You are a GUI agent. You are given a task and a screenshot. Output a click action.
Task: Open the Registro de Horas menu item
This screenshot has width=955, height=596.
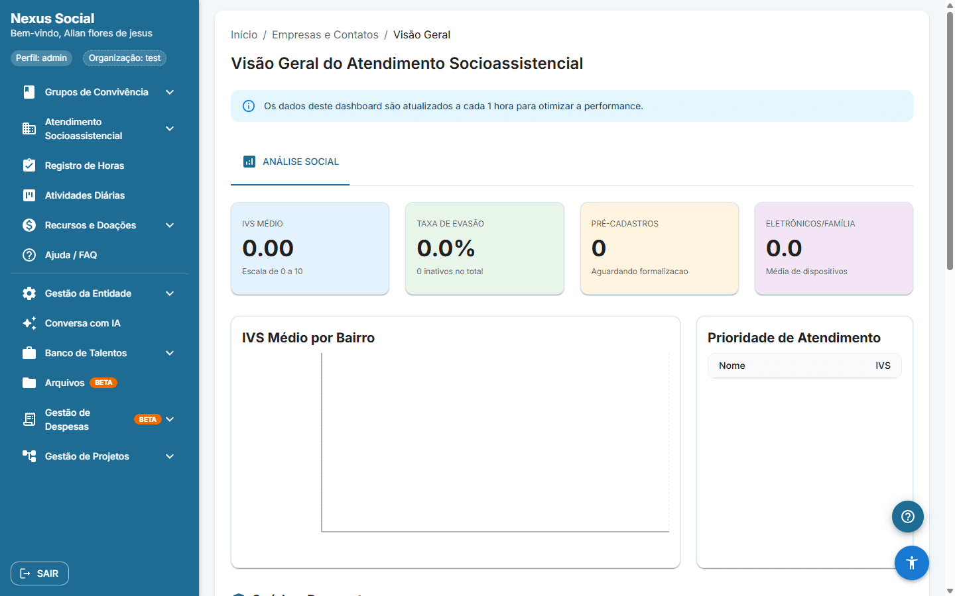click(99, 166)
